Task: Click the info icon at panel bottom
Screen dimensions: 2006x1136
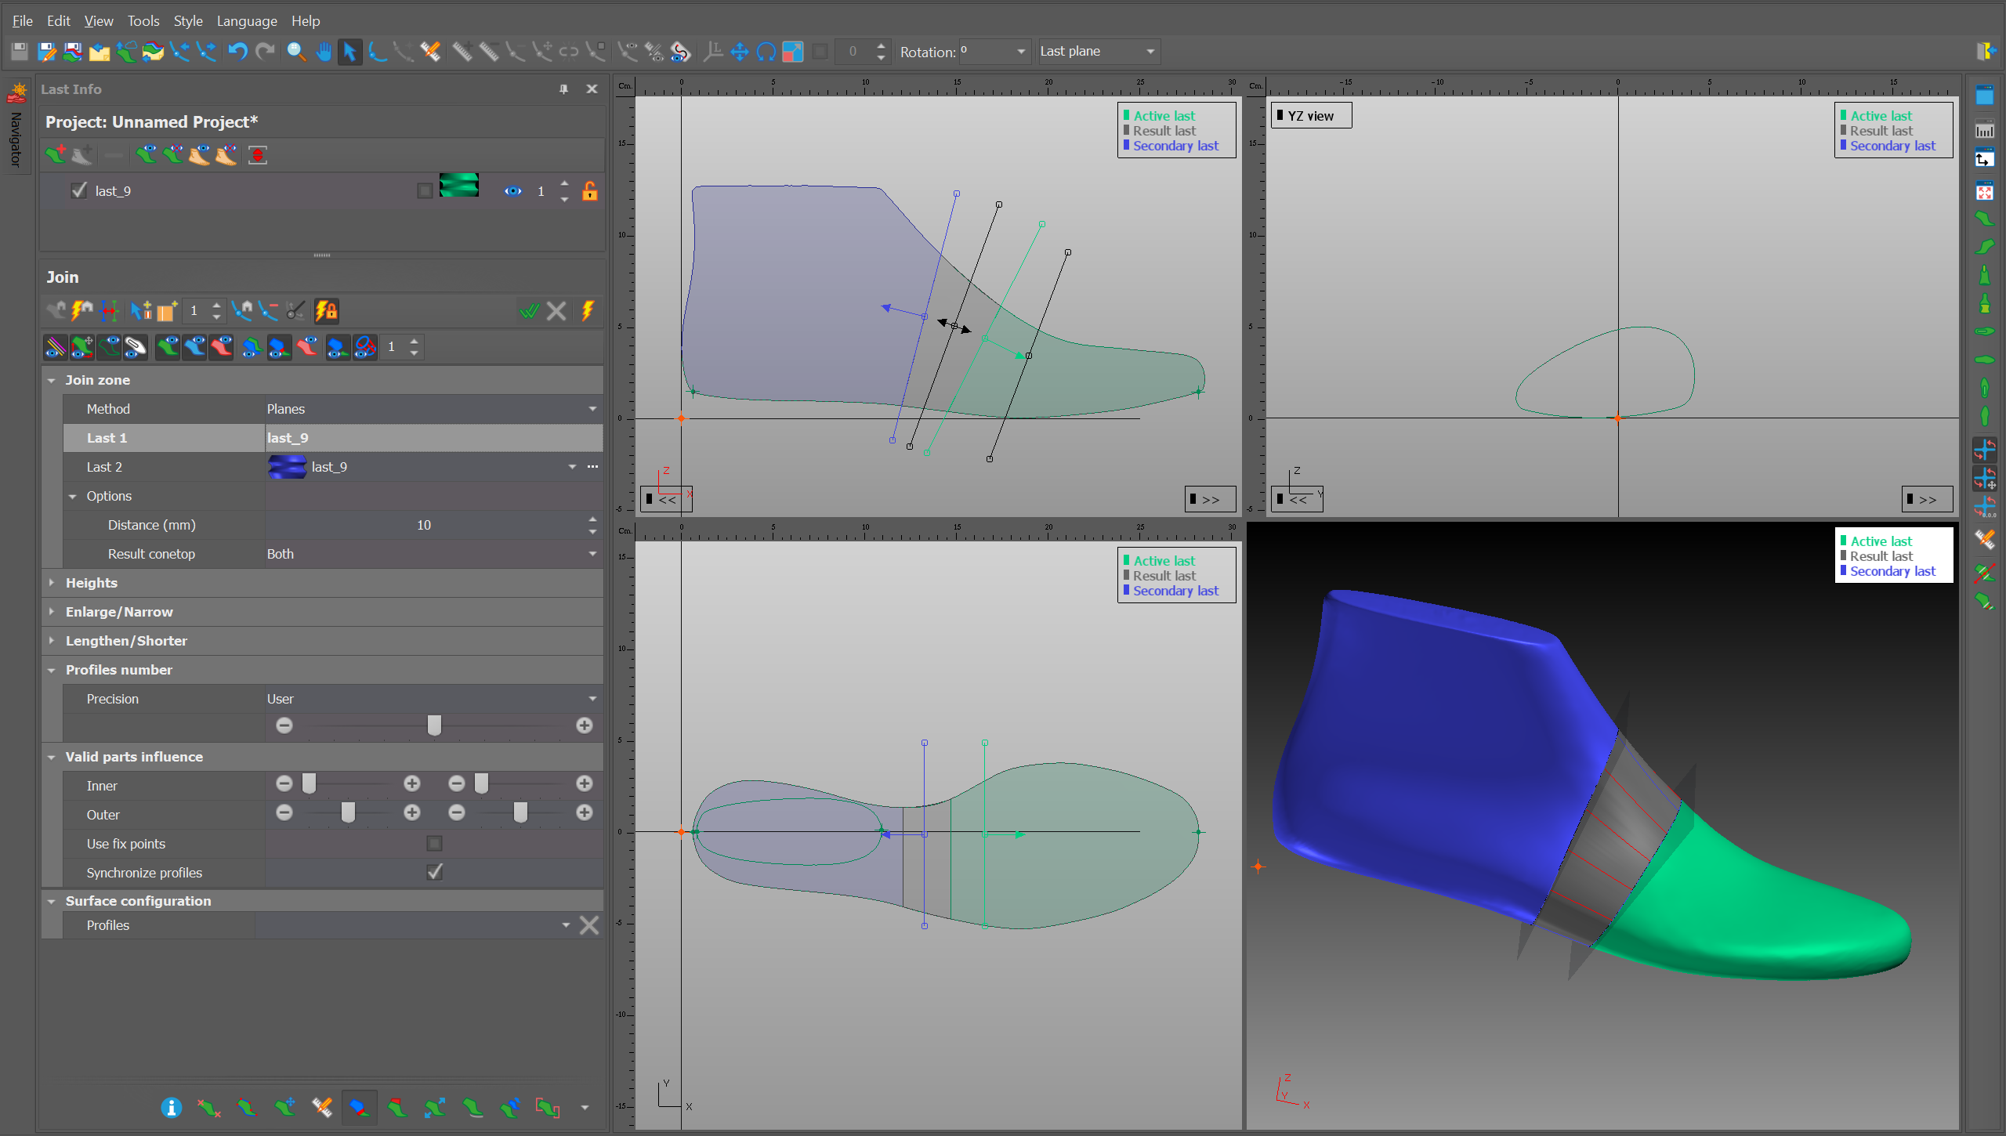Action: tap(171, 1107)
